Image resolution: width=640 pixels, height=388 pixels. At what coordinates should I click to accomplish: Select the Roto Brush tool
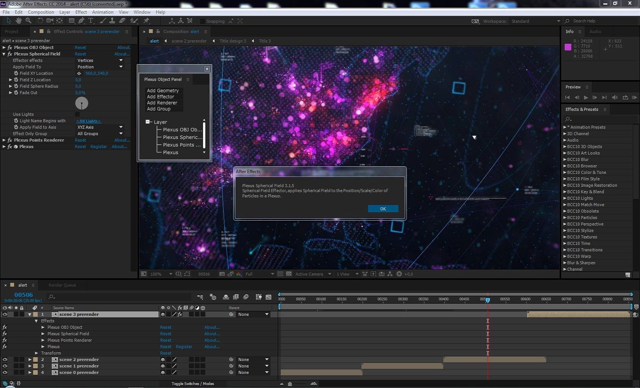coord(134,21)
